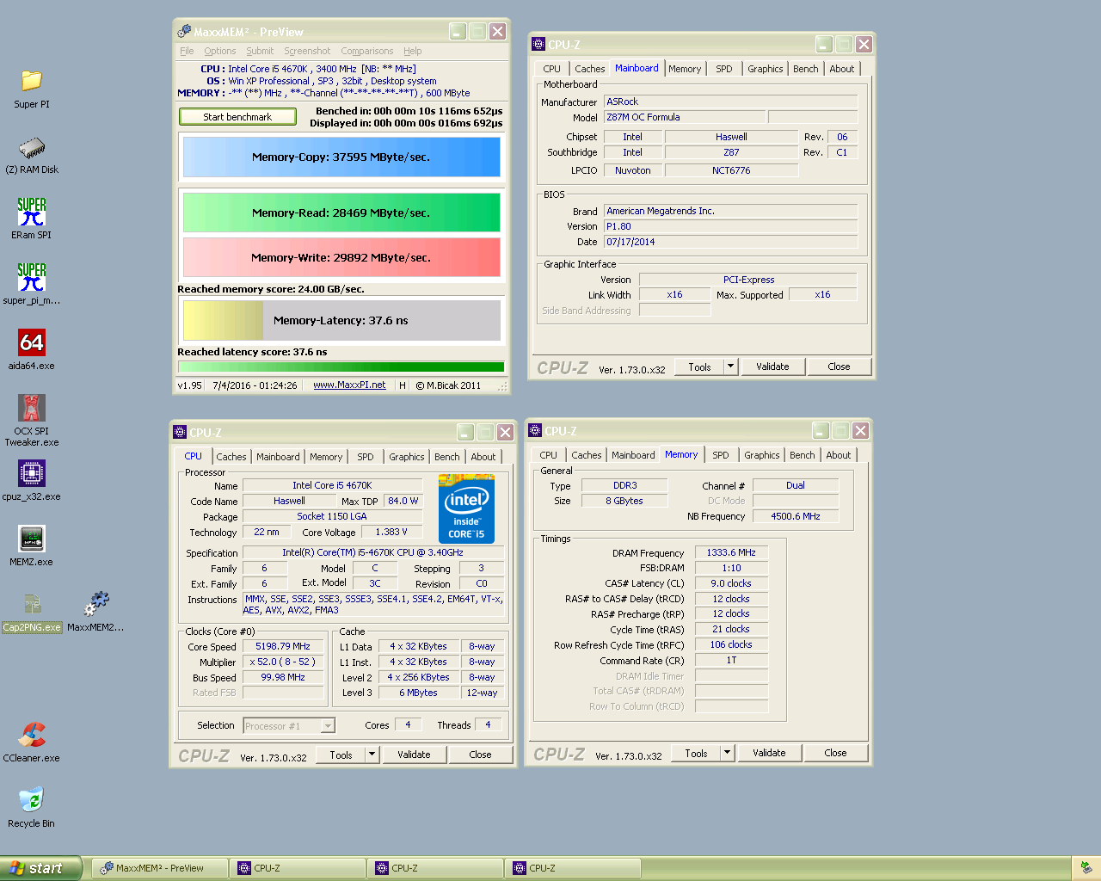Expand Tools dropdown arrow in Mainboard CPU-Z window
The height and width of the screenshot is (881, 1101).
pos(731,367)
